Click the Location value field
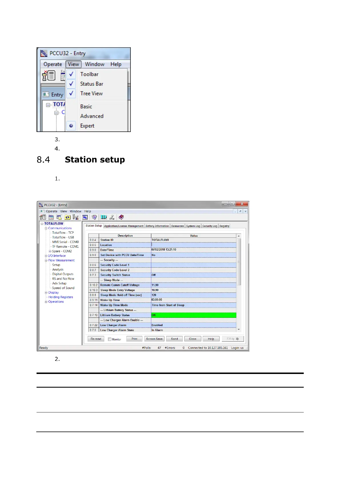Viewport: 340px width, 480px height. click(x=194, y=245)
